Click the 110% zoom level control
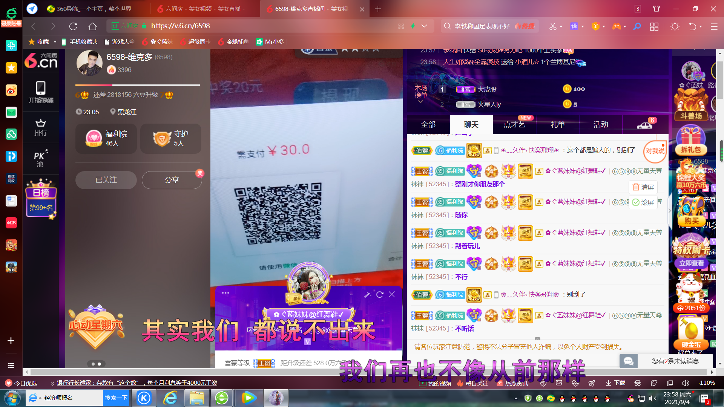 pos(707,383)
